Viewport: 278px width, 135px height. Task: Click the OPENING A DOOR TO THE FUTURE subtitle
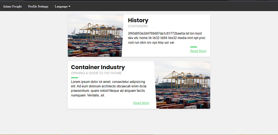96,73
